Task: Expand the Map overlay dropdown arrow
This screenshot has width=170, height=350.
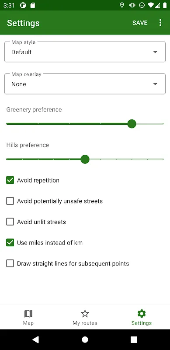Action: point(155,84)
